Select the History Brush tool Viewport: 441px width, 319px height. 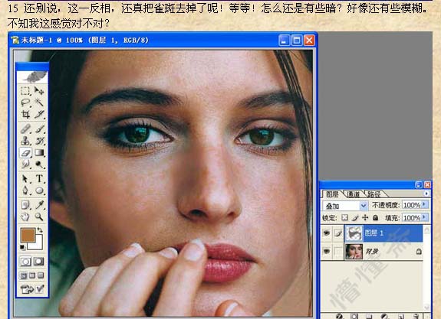(x=39, y=141)
